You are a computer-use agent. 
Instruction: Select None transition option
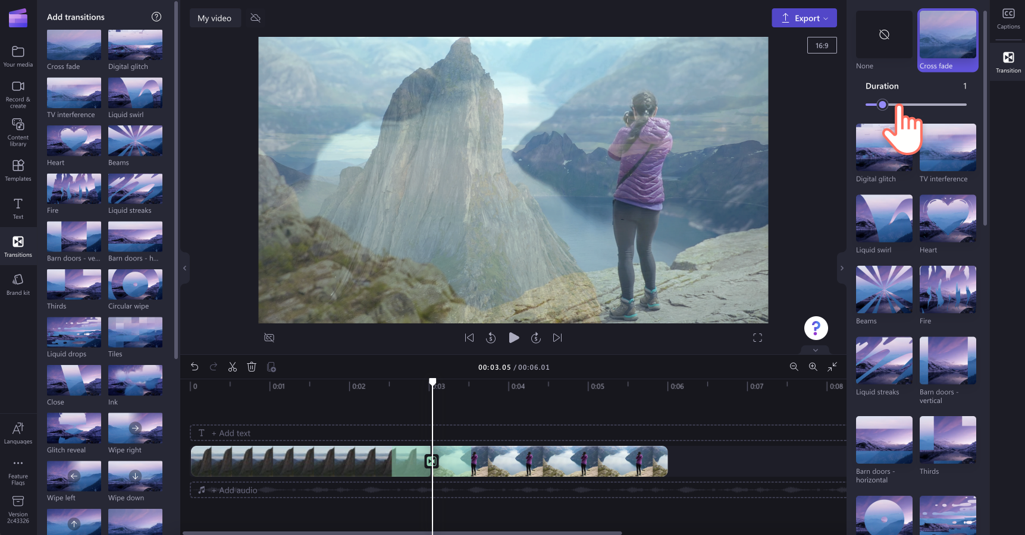click(x=884, y=40)
